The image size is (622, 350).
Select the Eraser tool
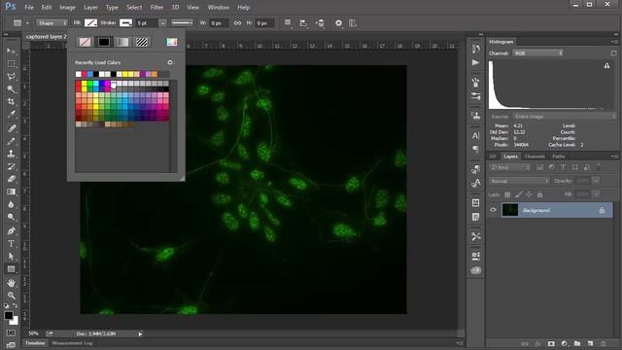[11, 179]
